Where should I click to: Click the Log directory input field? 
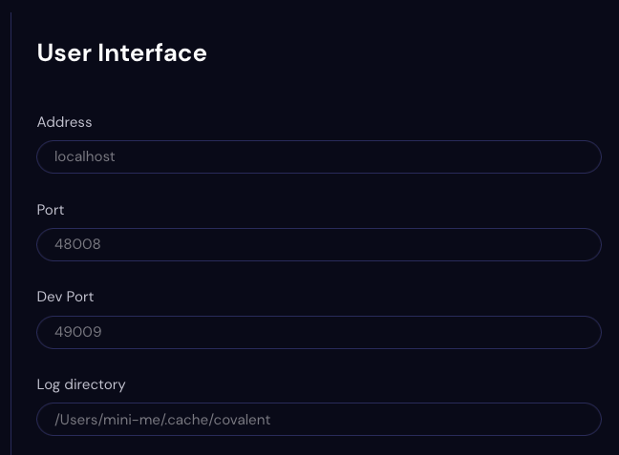coord(319,419)
